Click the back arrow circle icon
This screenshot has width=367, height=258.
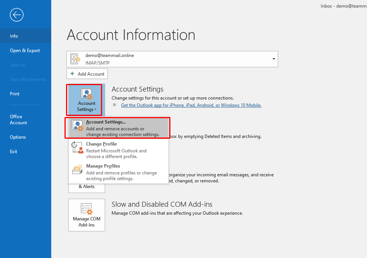point(17,15)
